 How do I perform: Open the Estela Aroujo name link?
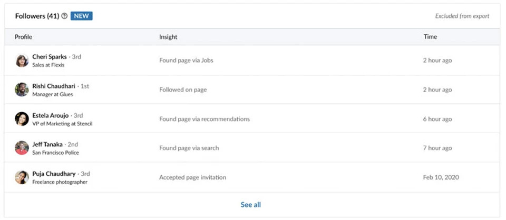pyautogui.click(x=52, y=115)
